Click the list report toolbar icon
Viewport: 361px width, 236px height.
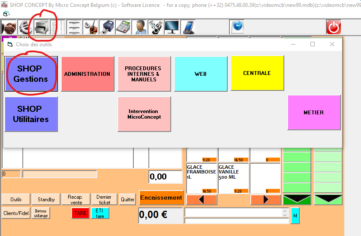click(x=57, y=27)
